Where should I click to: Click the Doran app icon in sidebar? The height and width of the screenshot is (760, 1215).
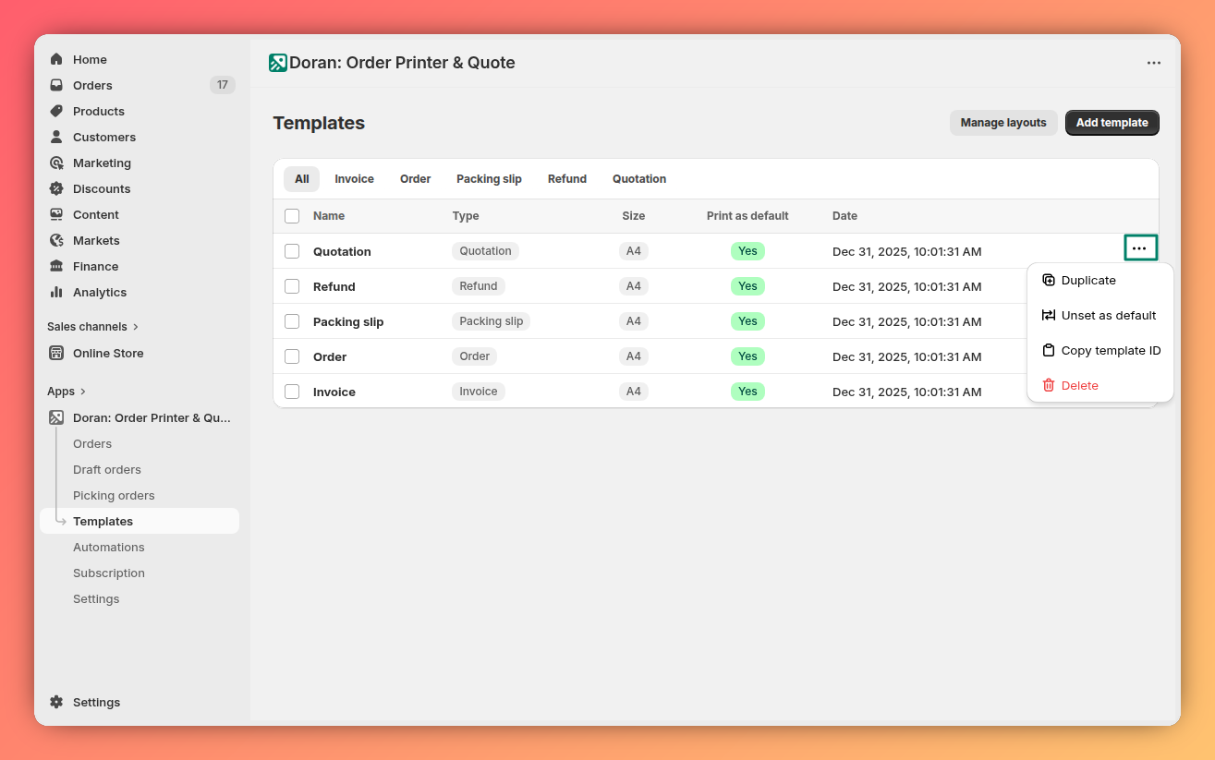56,417
